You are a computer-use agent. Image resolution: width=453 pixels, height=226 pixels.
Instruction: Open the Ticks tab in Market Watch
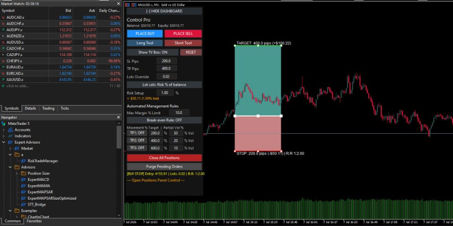point(65,108)
